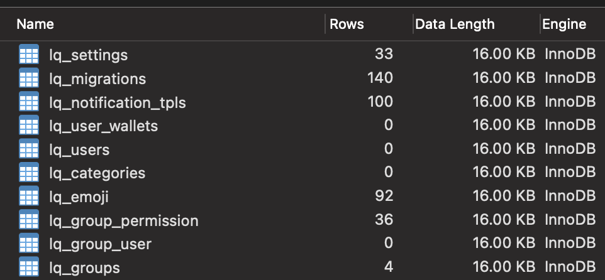Image resolution: width=605 pixels, height=280 pixels.
Task: Click the InnoDB engine cell for lq_groups
Action: 570,267
